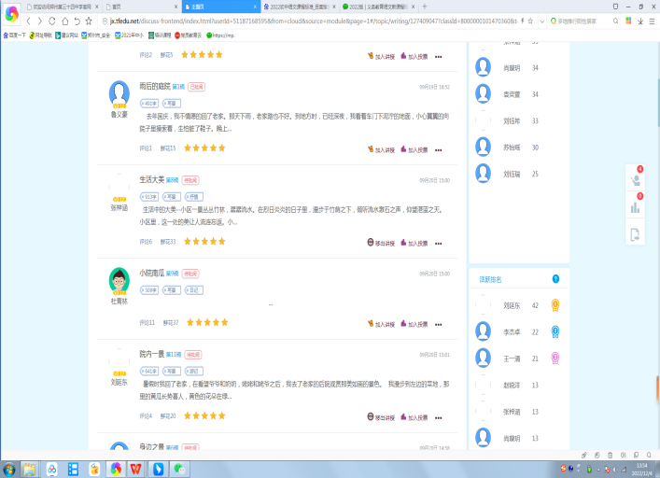Click help question mark beside 送鲜排名

[555, 279]
